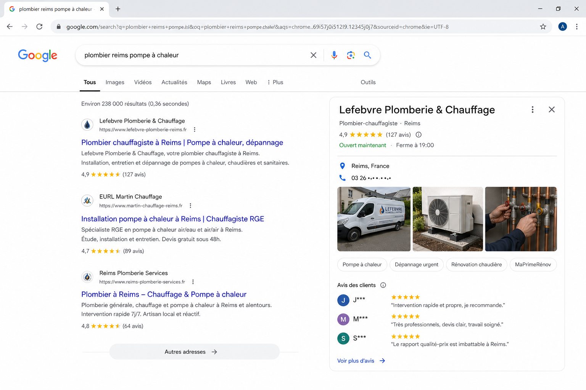The width and height of the screenshot is (586, 390).
Task: Open the Chrome three-dot menu
Action: pyautogui.click(x=576, y=27)
